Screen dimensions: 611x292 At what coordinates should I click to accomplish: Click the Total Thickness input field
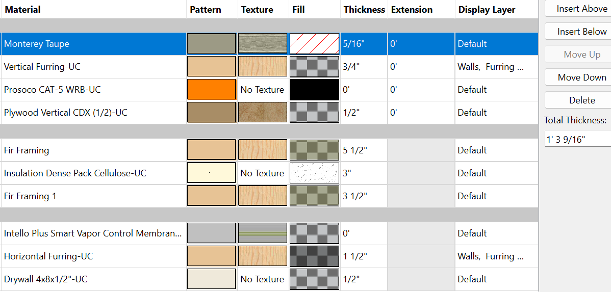click(x=577, y=139)
